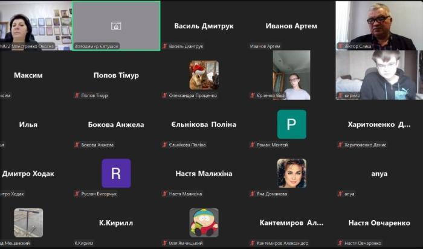This screenshot has width=423, height=249.
Task: Click the screen-share icon in the highlighted tile
Action: point(116,26)
